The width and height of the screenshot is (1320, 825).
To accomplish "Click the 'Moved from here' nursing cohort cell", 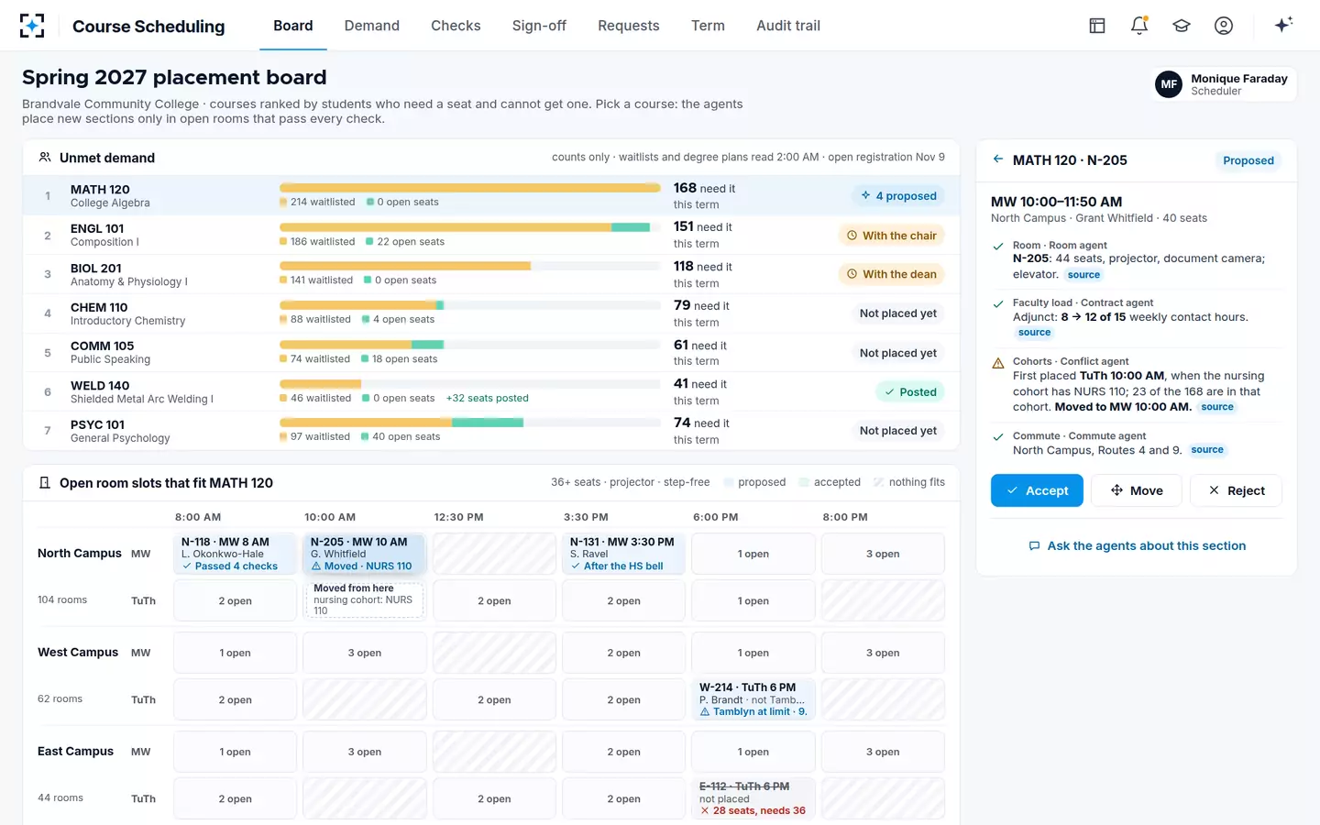I will pyautogui.click(x=364, y=599).
